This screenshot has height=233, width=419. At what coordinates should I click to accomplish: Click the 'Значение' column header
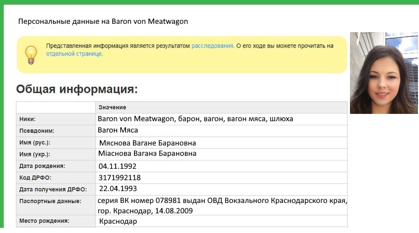112,107
